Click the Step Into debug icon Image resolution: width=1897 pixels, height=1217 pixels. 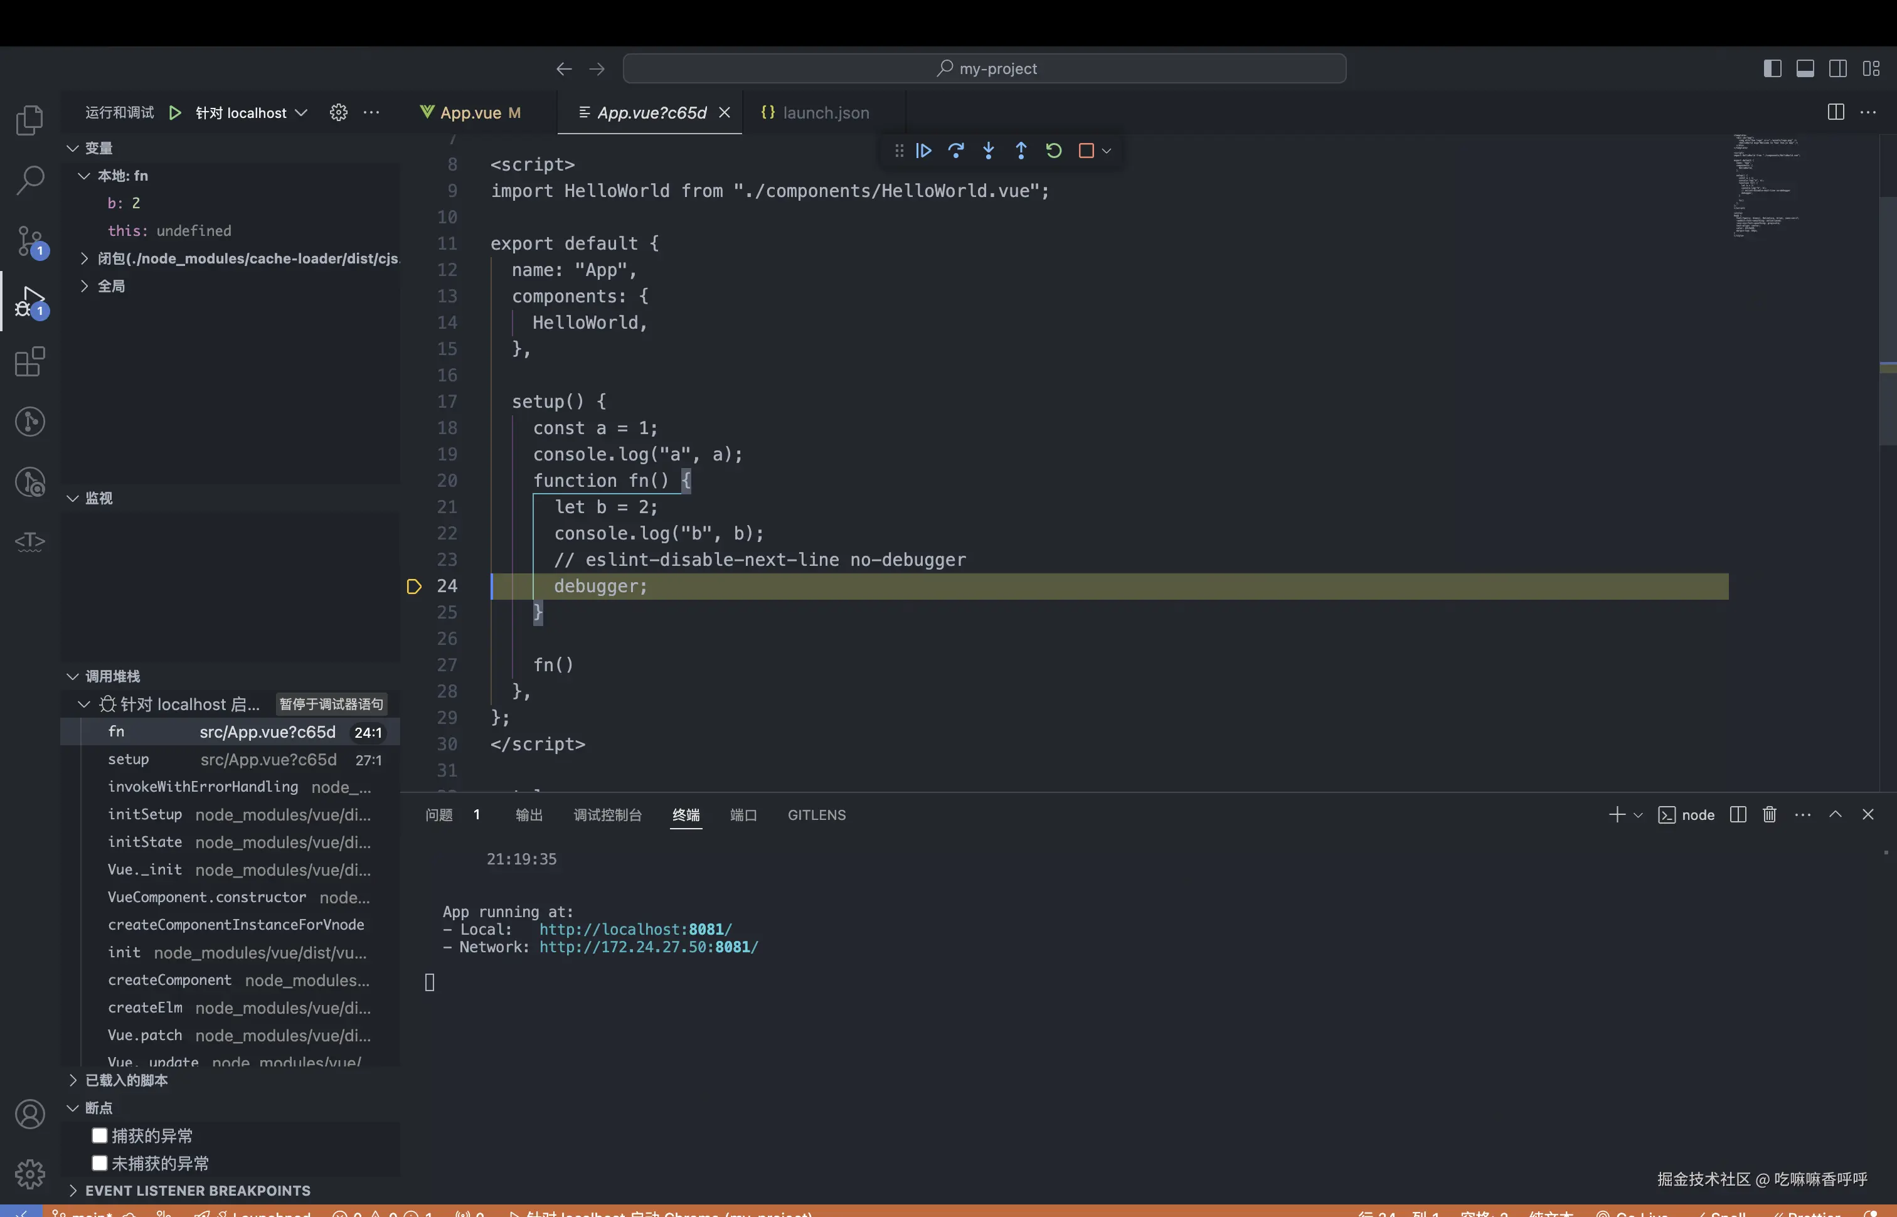click(989, 151)
